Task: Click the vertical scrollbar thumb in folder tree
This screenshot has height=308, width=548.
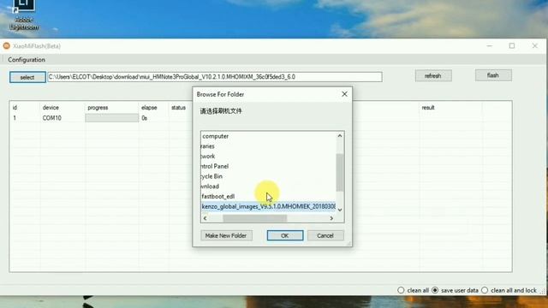Action: point(340,173)
